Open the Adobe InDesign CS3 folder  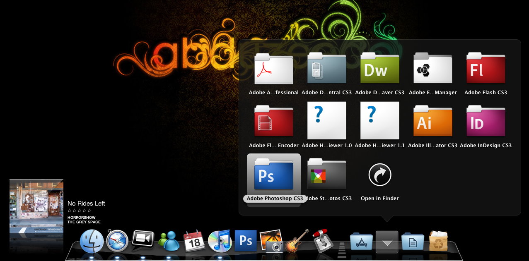(x=486, y=121)
